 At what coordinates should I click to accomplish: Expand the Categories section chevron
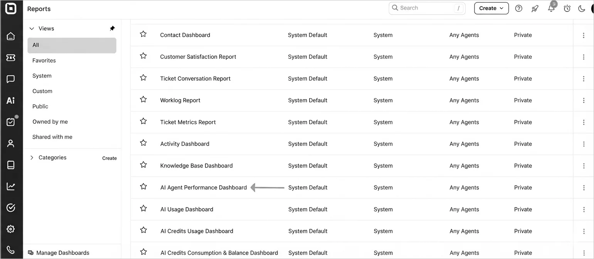point(32,158)
